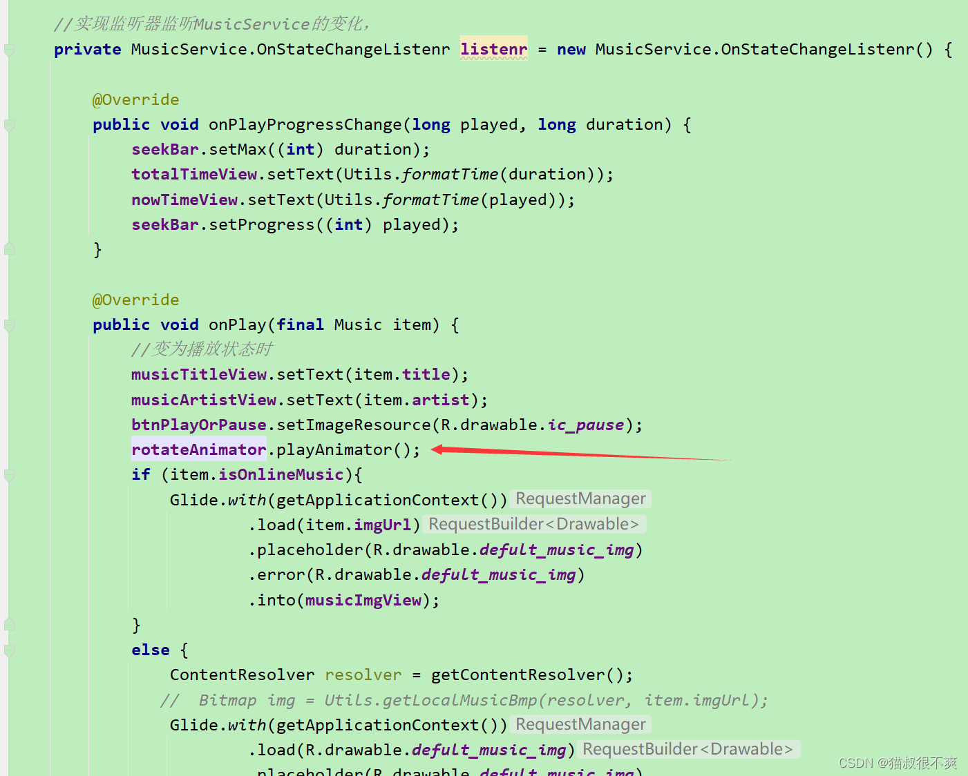Click the nowTimeView field
This screenshot has width=968, height=776.
(184, 200)
